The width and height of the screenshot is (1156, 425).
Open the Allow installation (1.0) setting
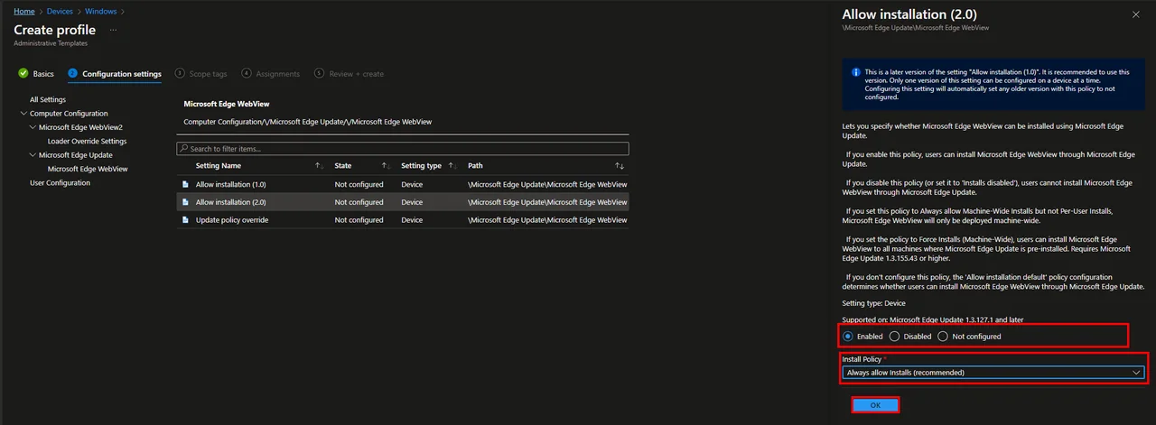230,184
